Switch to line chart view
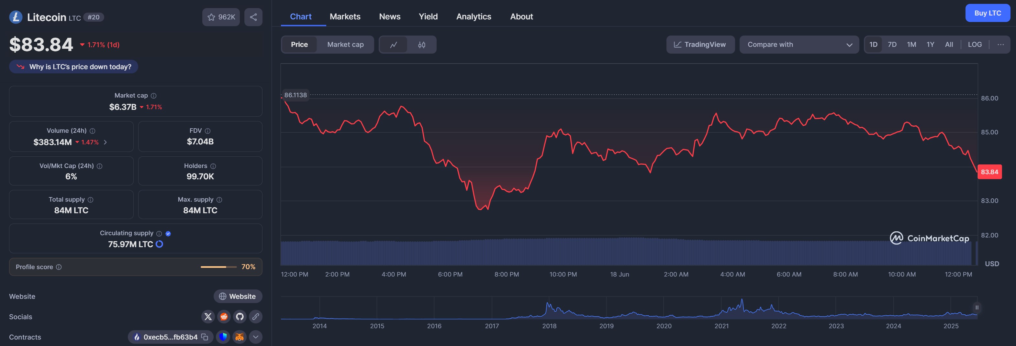Viewport: 1016px width, 346px height. [x=393, y=45]
